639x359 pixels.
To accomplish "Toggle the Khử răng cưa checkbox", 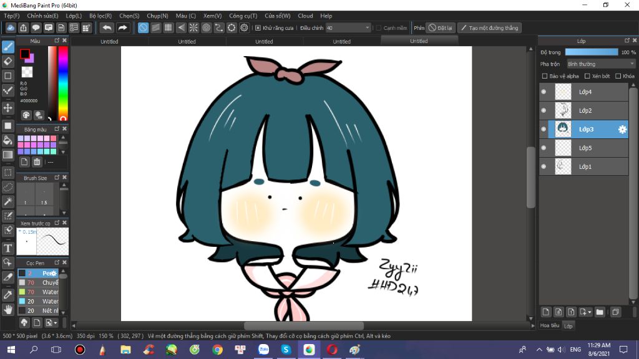I will click(x=258, y=28).
